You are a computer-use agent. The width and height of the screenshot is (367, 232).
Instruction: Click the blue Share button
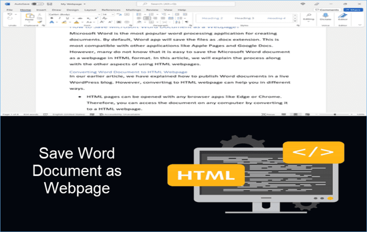click(x=353, y=10)
